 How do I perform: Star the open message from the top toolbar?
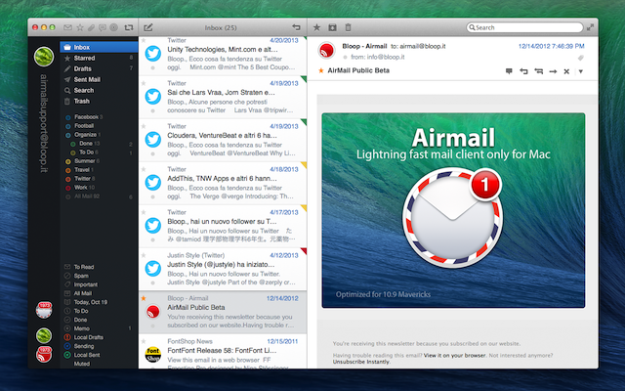[x=316, y=27]
